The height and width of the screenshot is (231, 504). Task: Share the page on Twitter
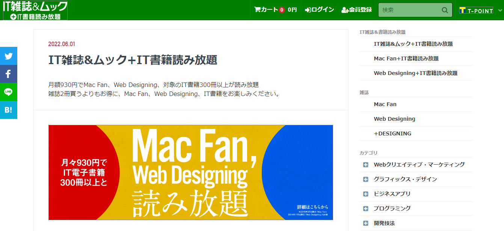coord(8,55)
